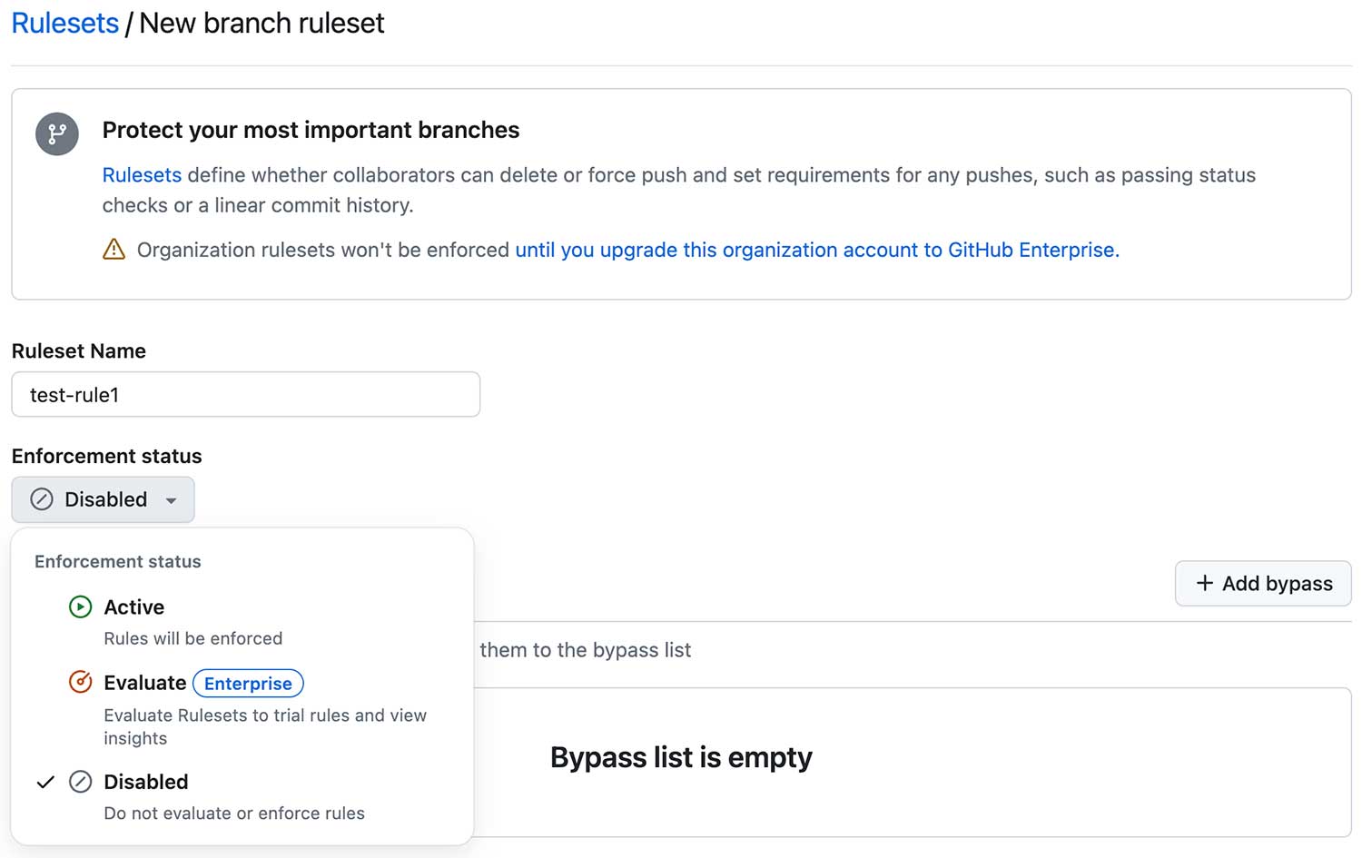Viewport: 1362px width, 858px height.
Task: Open the Rulesets breadcrumb link
Action: 65,23
